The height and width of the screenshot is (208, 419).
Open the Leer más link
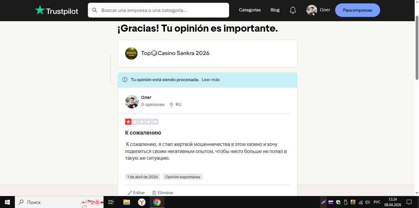211,80
